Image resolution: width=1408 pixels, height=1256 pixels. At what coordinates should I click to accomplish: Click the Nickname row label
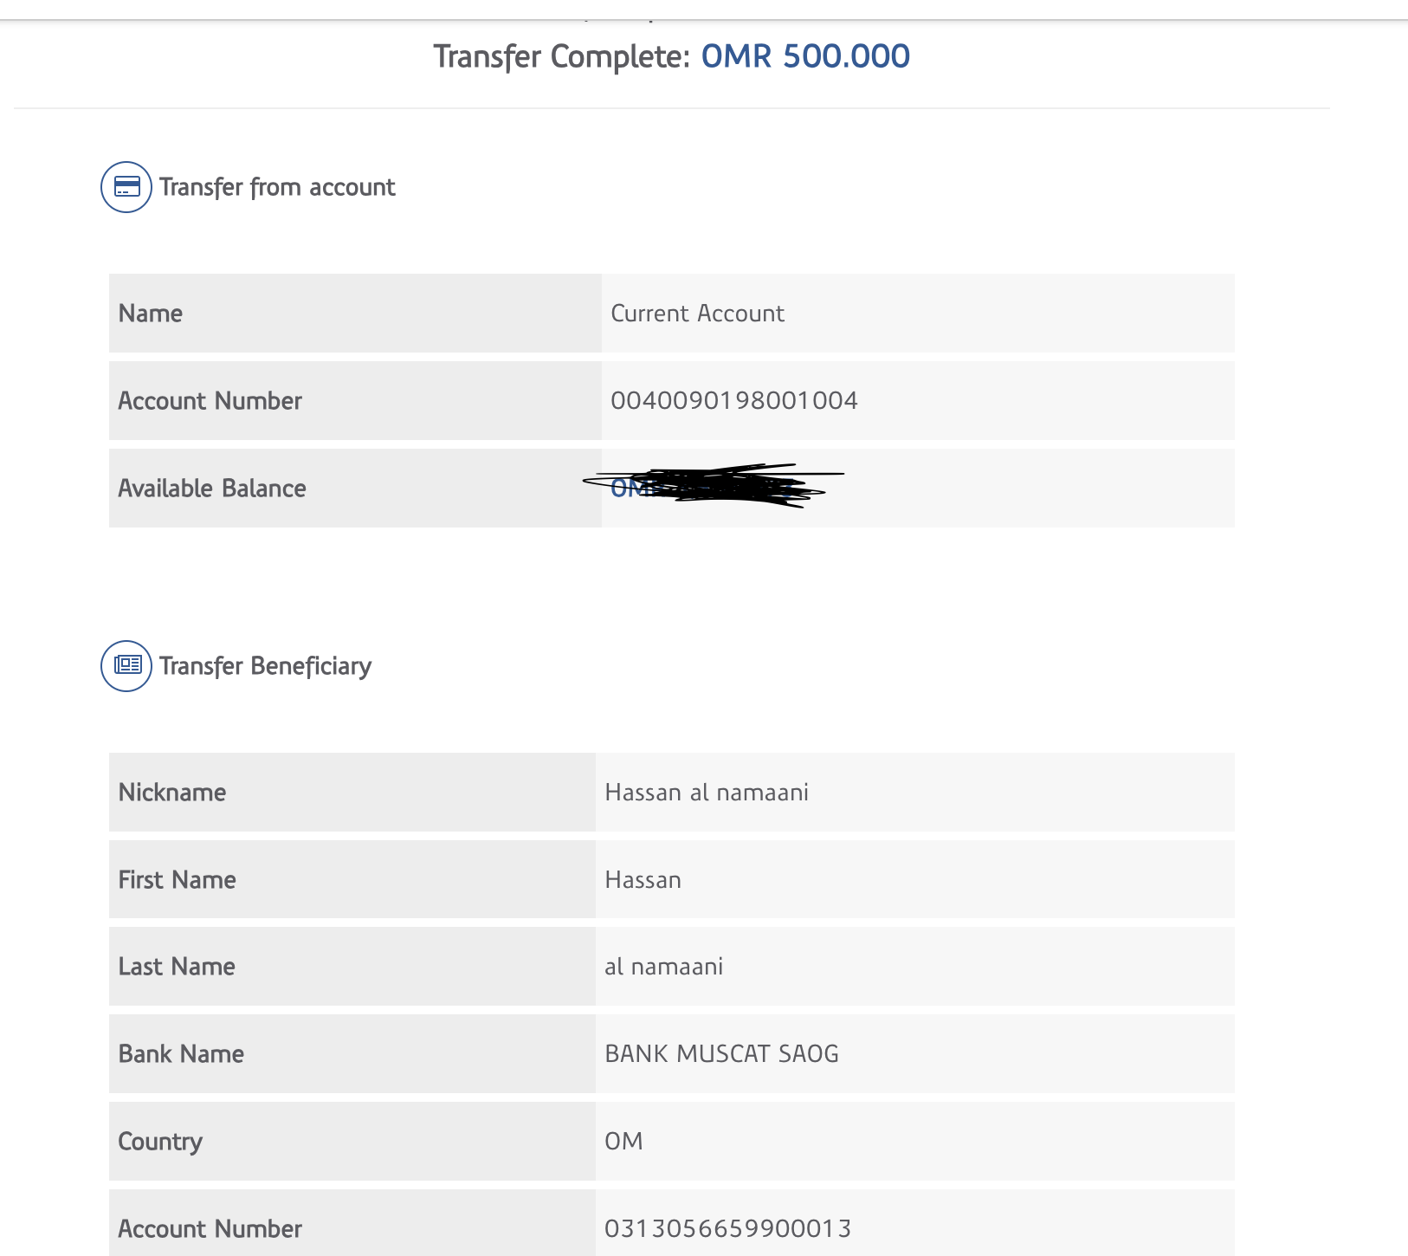coord(172,793)
